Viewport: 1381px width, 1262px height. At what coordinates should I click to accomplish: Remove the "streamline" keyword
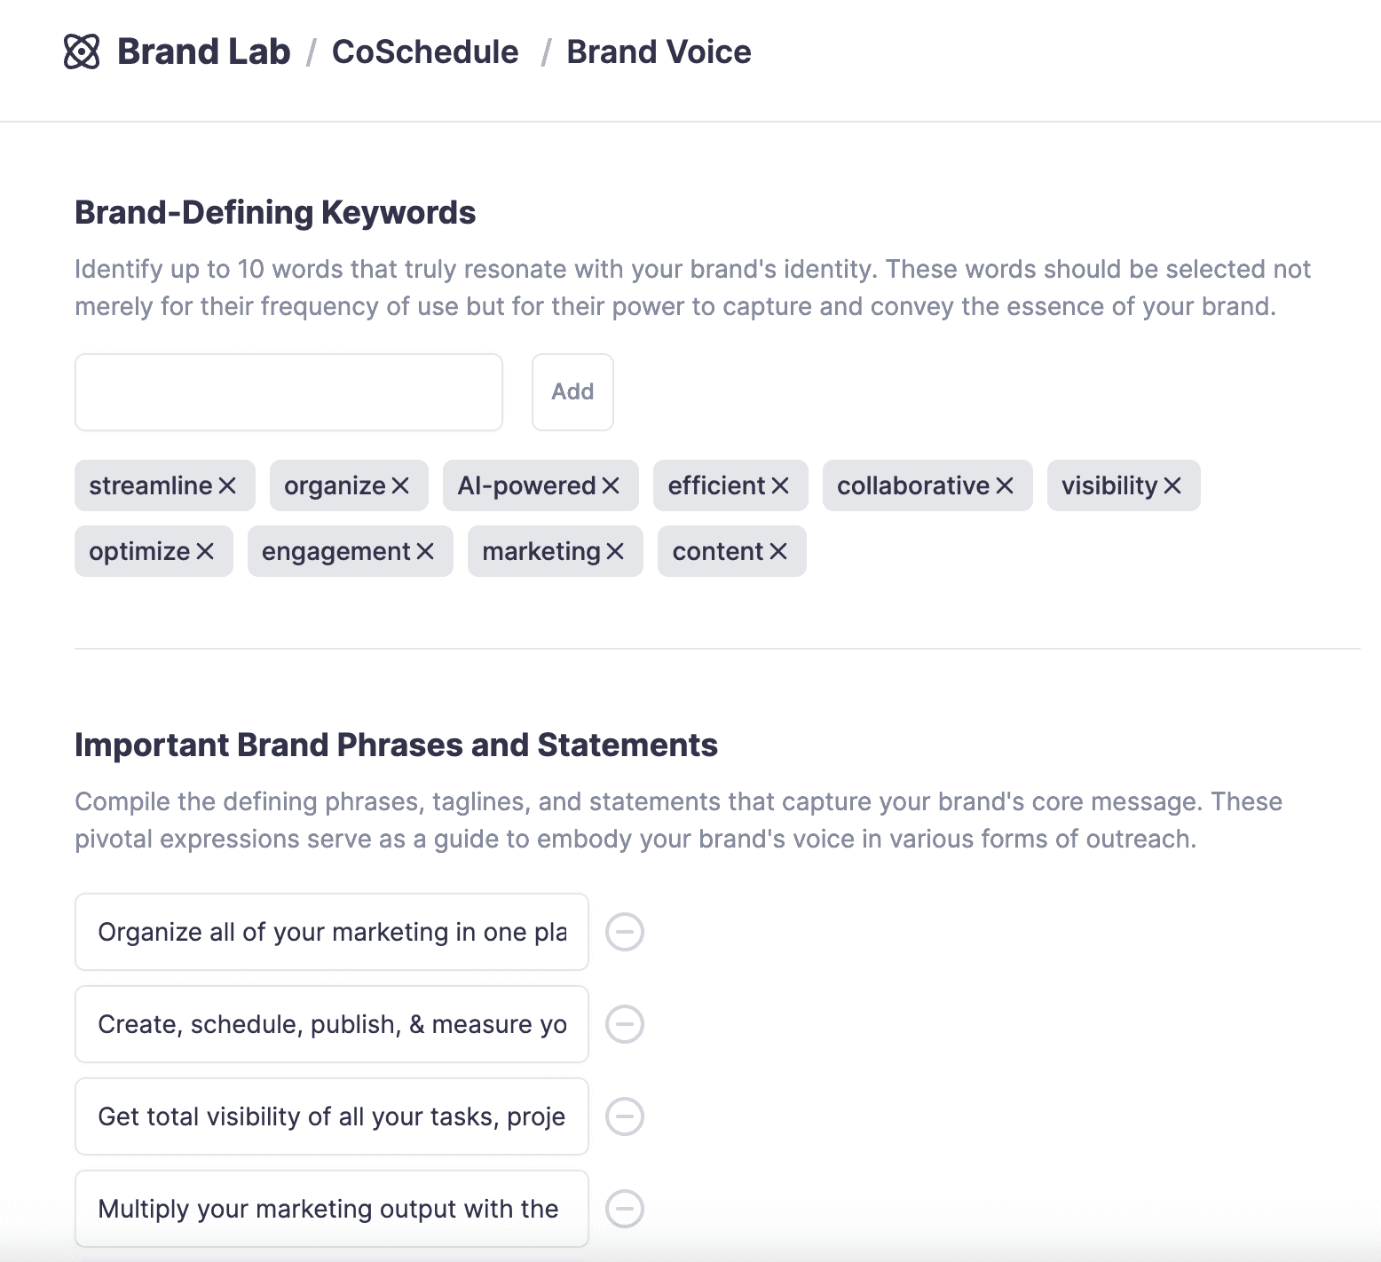click(229, 485)
